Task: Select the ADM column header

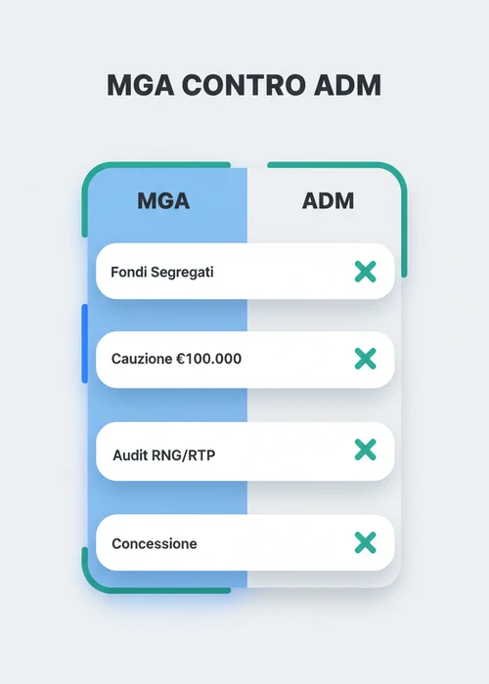Action: pos(329,201)
